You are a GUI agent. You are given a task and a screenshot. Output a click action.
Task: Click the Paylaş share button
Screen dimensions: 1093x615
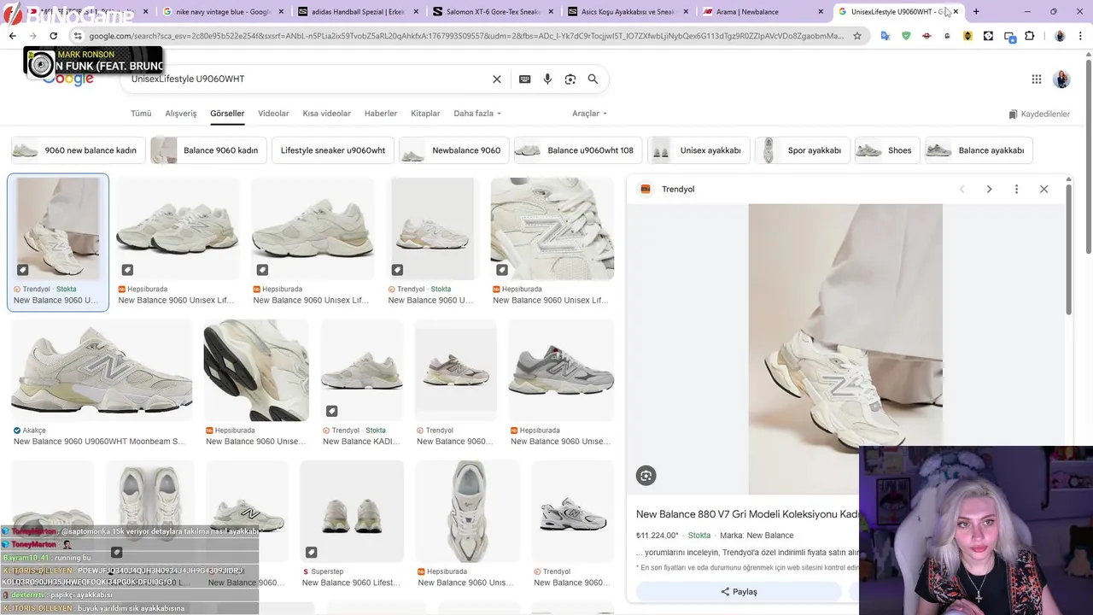(x=739, y=591)
